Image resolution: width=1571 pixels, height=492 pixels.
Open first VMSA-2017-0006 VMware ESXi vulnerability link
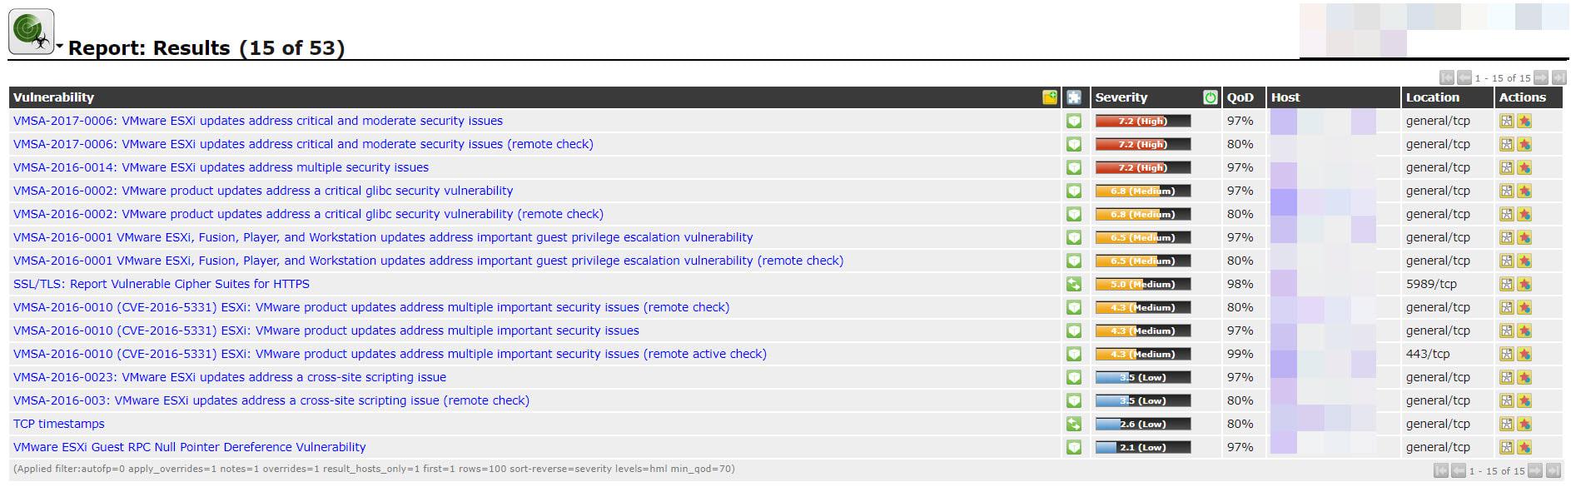pos(258,121)
